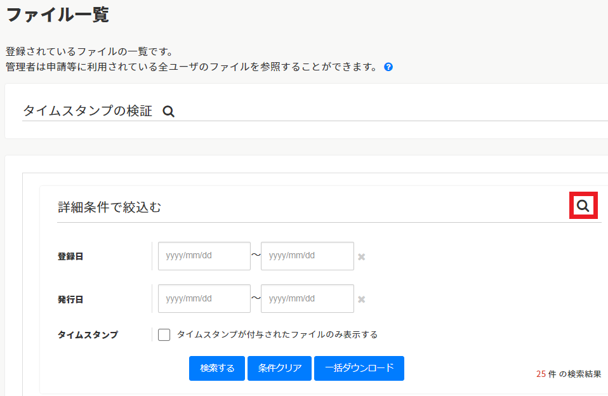This screenshot has height=396, width=608.
Task: Clear the 登録日 date range with x icon
Action: pos(361,257)
